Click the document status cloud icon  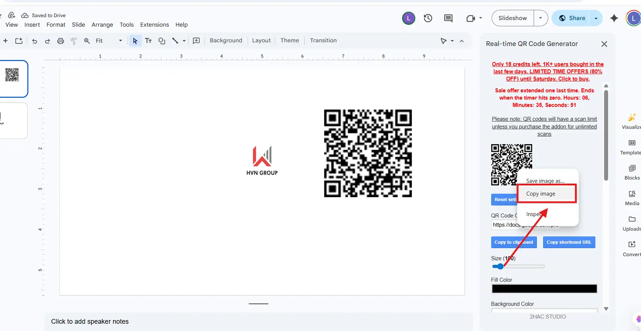point(25,15)
